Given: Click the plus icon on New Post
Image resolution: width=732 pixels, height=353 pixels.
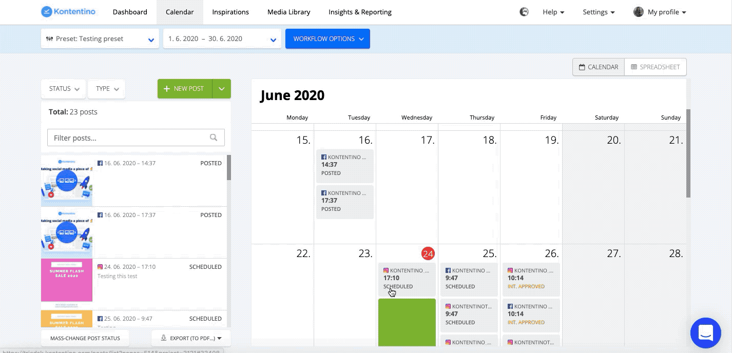Looking at the screenshot, I should (166, 89).
